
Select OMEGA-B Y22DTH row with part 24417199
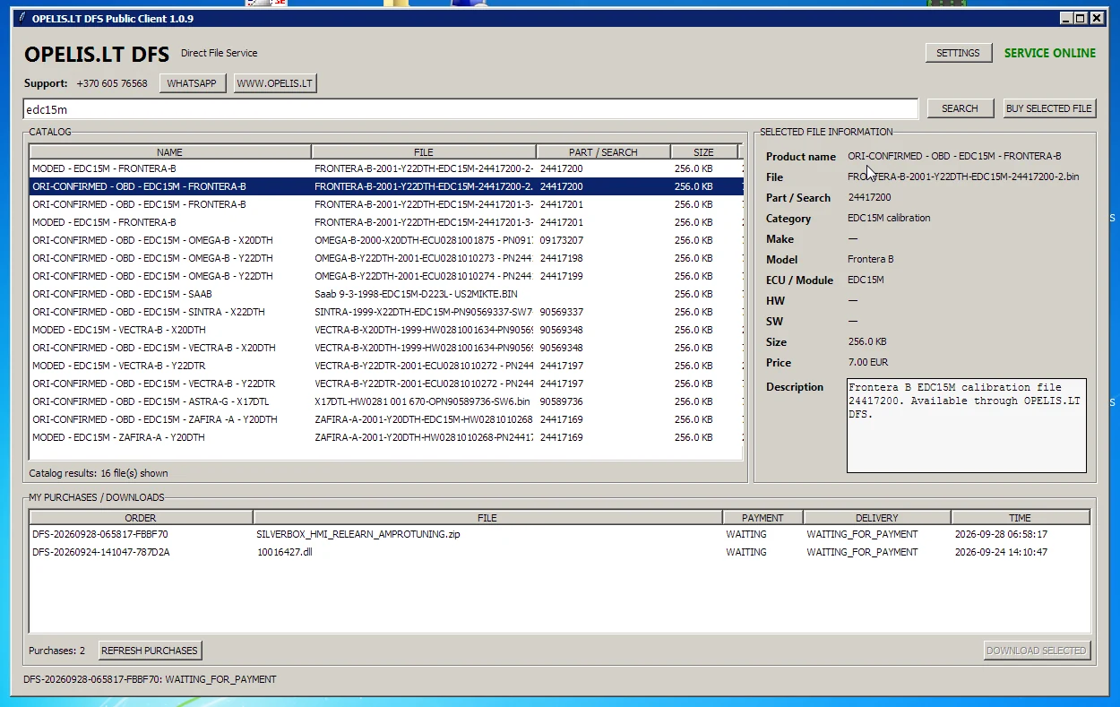[x=386, y=276]
